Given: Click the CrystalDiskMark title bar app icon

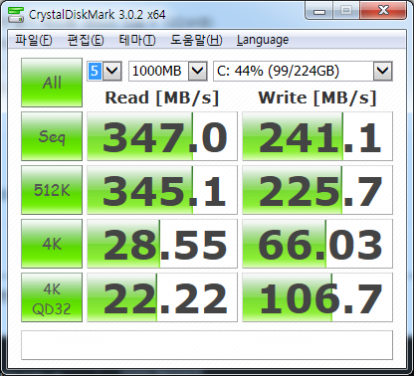Looking at the screenshot, I should click(16, 14).
